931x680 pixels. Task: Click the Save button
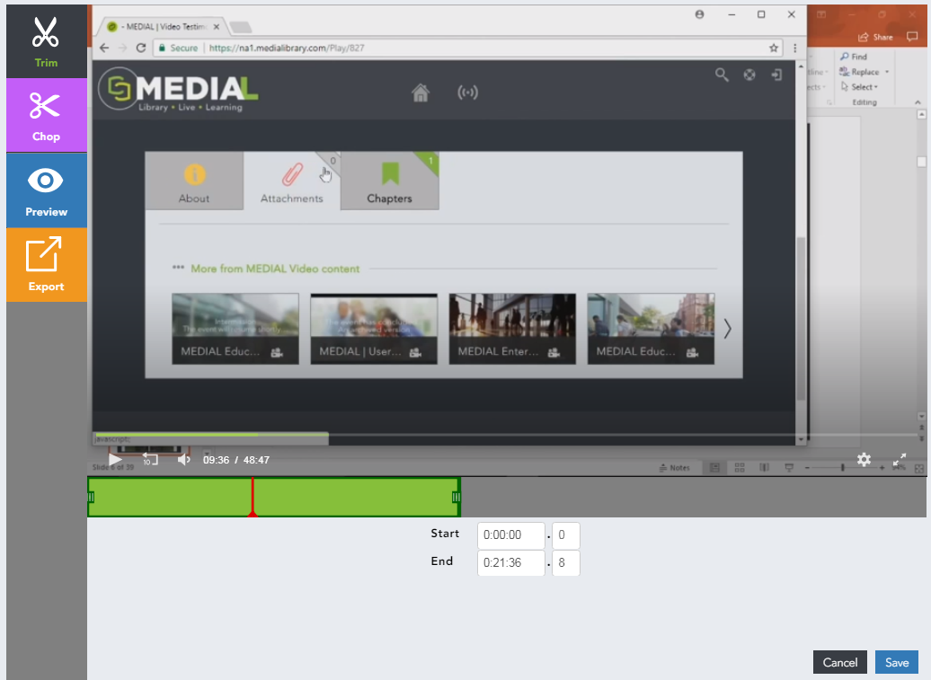pyautogui.click(x=897, y=662)
